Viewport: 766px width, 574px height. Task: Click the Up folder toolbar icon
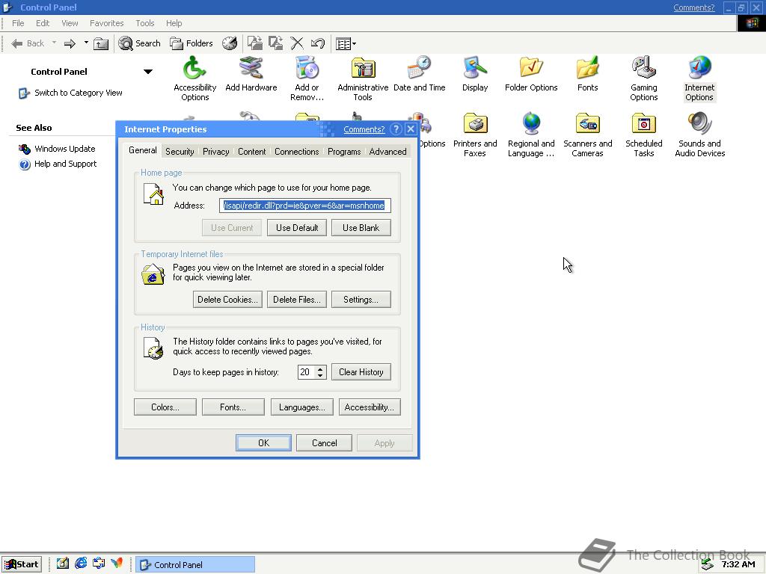tap(101, 43)
